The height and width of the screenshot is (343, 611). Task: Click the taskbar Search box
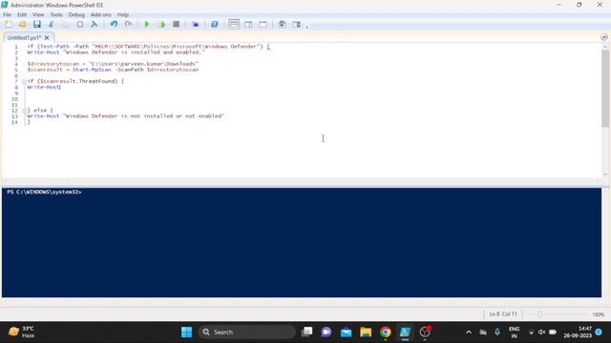pos(247,333)
